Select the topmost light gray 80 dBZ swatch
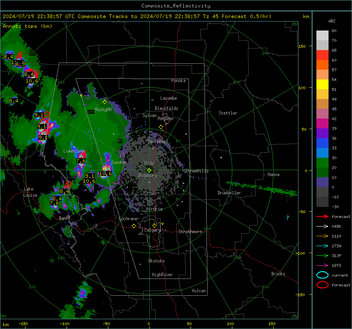 [322, 36]
